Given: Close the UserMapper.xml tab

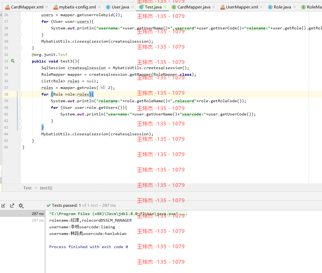Looking at the screenshot, I should (261, 7).
